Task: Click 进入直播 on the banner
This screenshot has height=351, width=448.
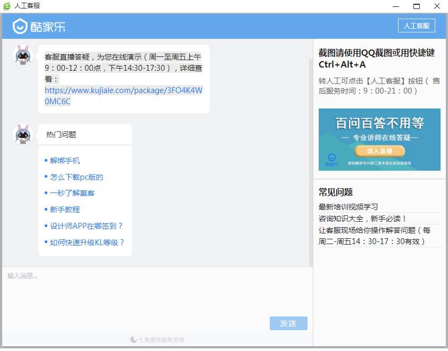Action: 379,151
